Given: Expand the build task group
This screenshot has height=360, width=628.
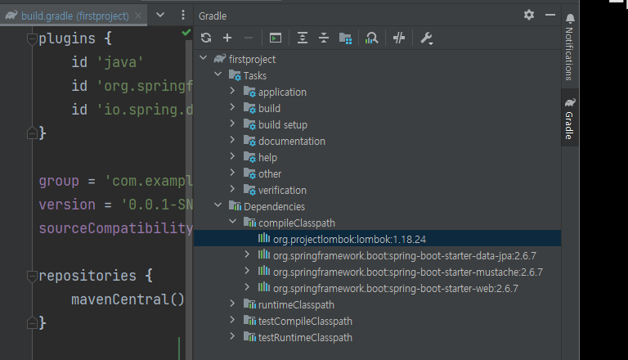Looking at the screenshot, I should pos(232,107).
